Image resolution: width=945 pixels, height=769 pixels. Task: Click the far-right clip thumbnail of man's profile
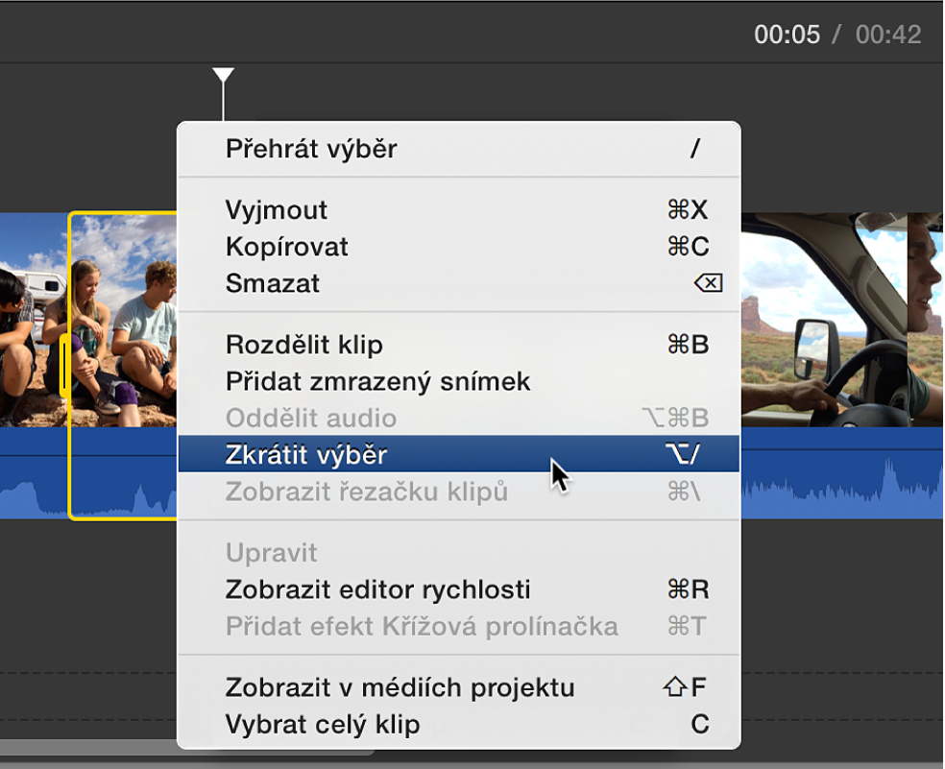pyautogui.click(x=925, y=320)
